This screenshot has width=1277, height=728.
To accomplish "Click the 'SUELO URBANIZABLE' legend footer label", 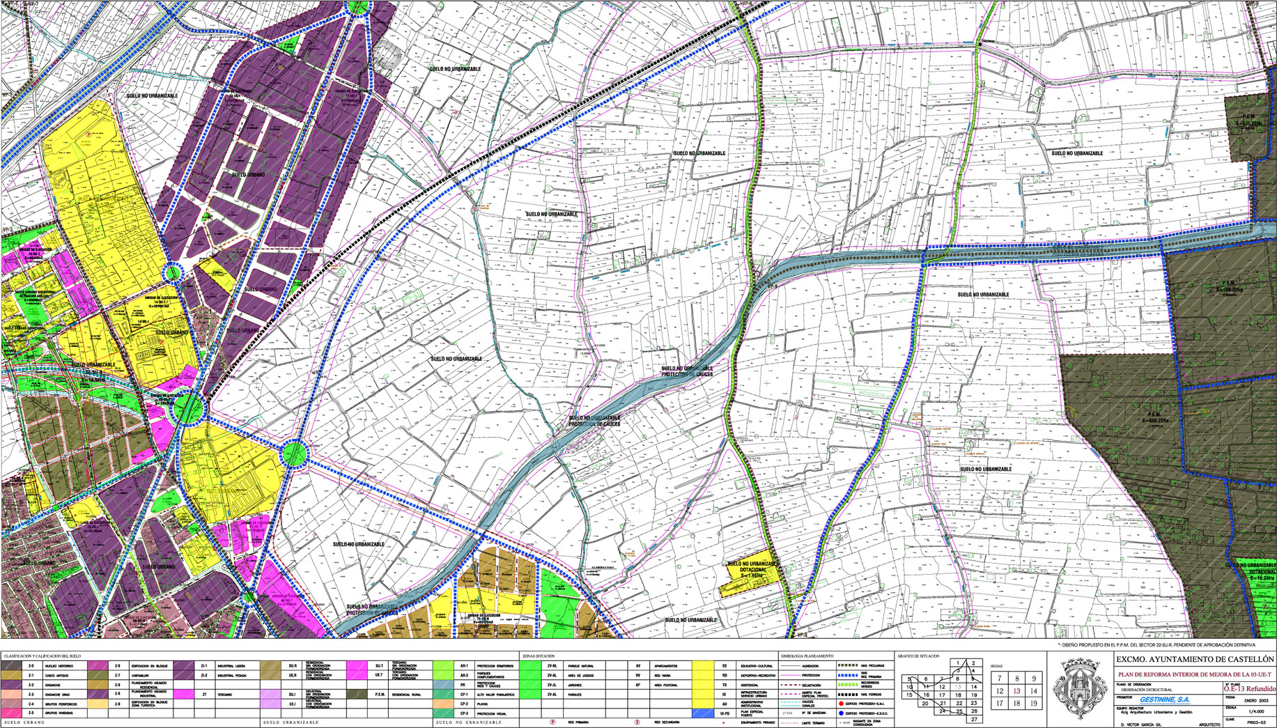I will click(x=291, y=722).
